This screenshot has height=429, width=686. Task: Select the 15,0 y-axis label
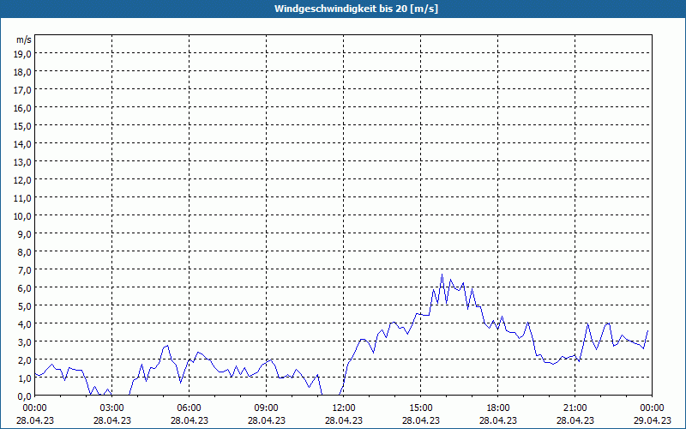point(23,125)
